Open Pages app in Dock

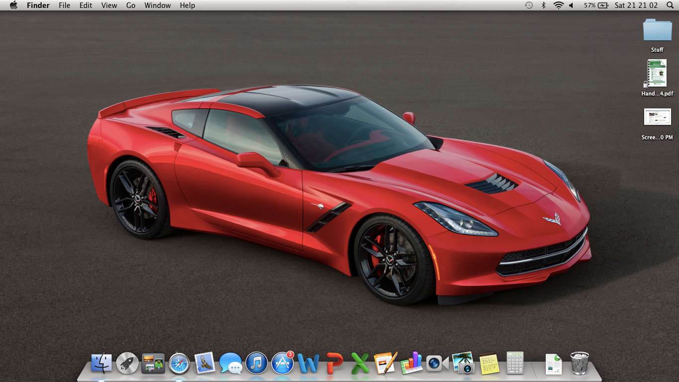coord(386,363)
